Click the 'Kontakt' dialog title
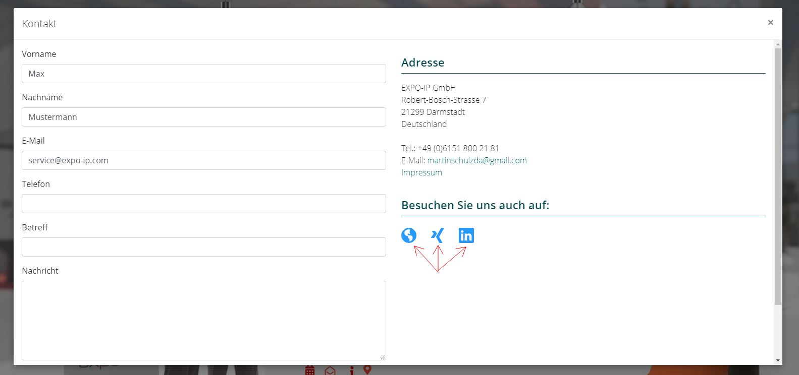The height and width of the screenshot is (375, 799). tap(39, 24)
